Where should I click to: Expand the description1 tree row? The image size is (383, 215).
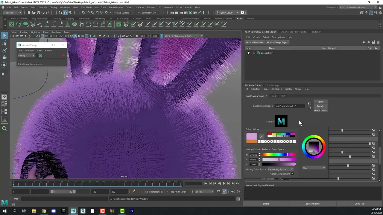tap(254, 53)
